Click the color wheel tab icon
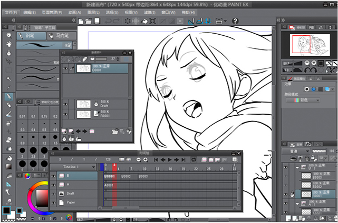The height and width of the screenshot is (223, 338). tap(27, 176)
